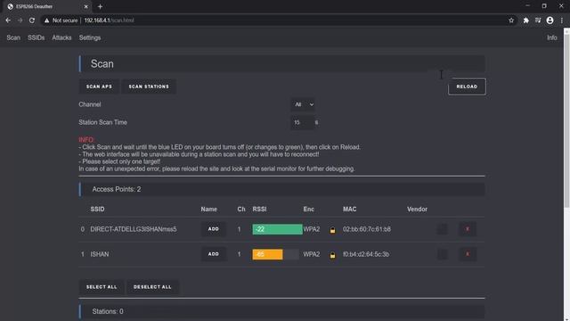Open the browser extensions puzzle icon
570x321 pixels.
pos(525,21)
